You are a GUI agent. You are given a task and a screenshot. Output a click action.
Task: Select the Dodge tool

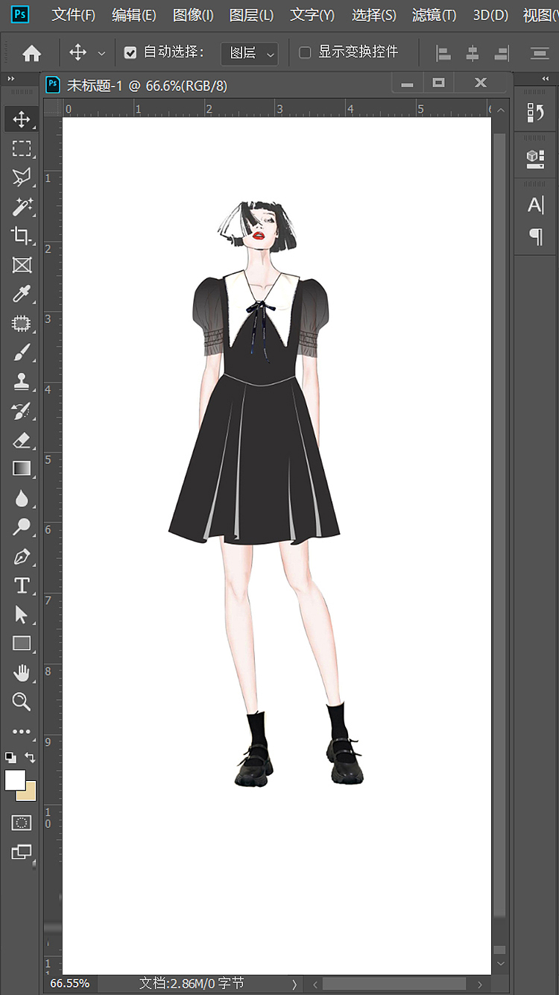22,527
